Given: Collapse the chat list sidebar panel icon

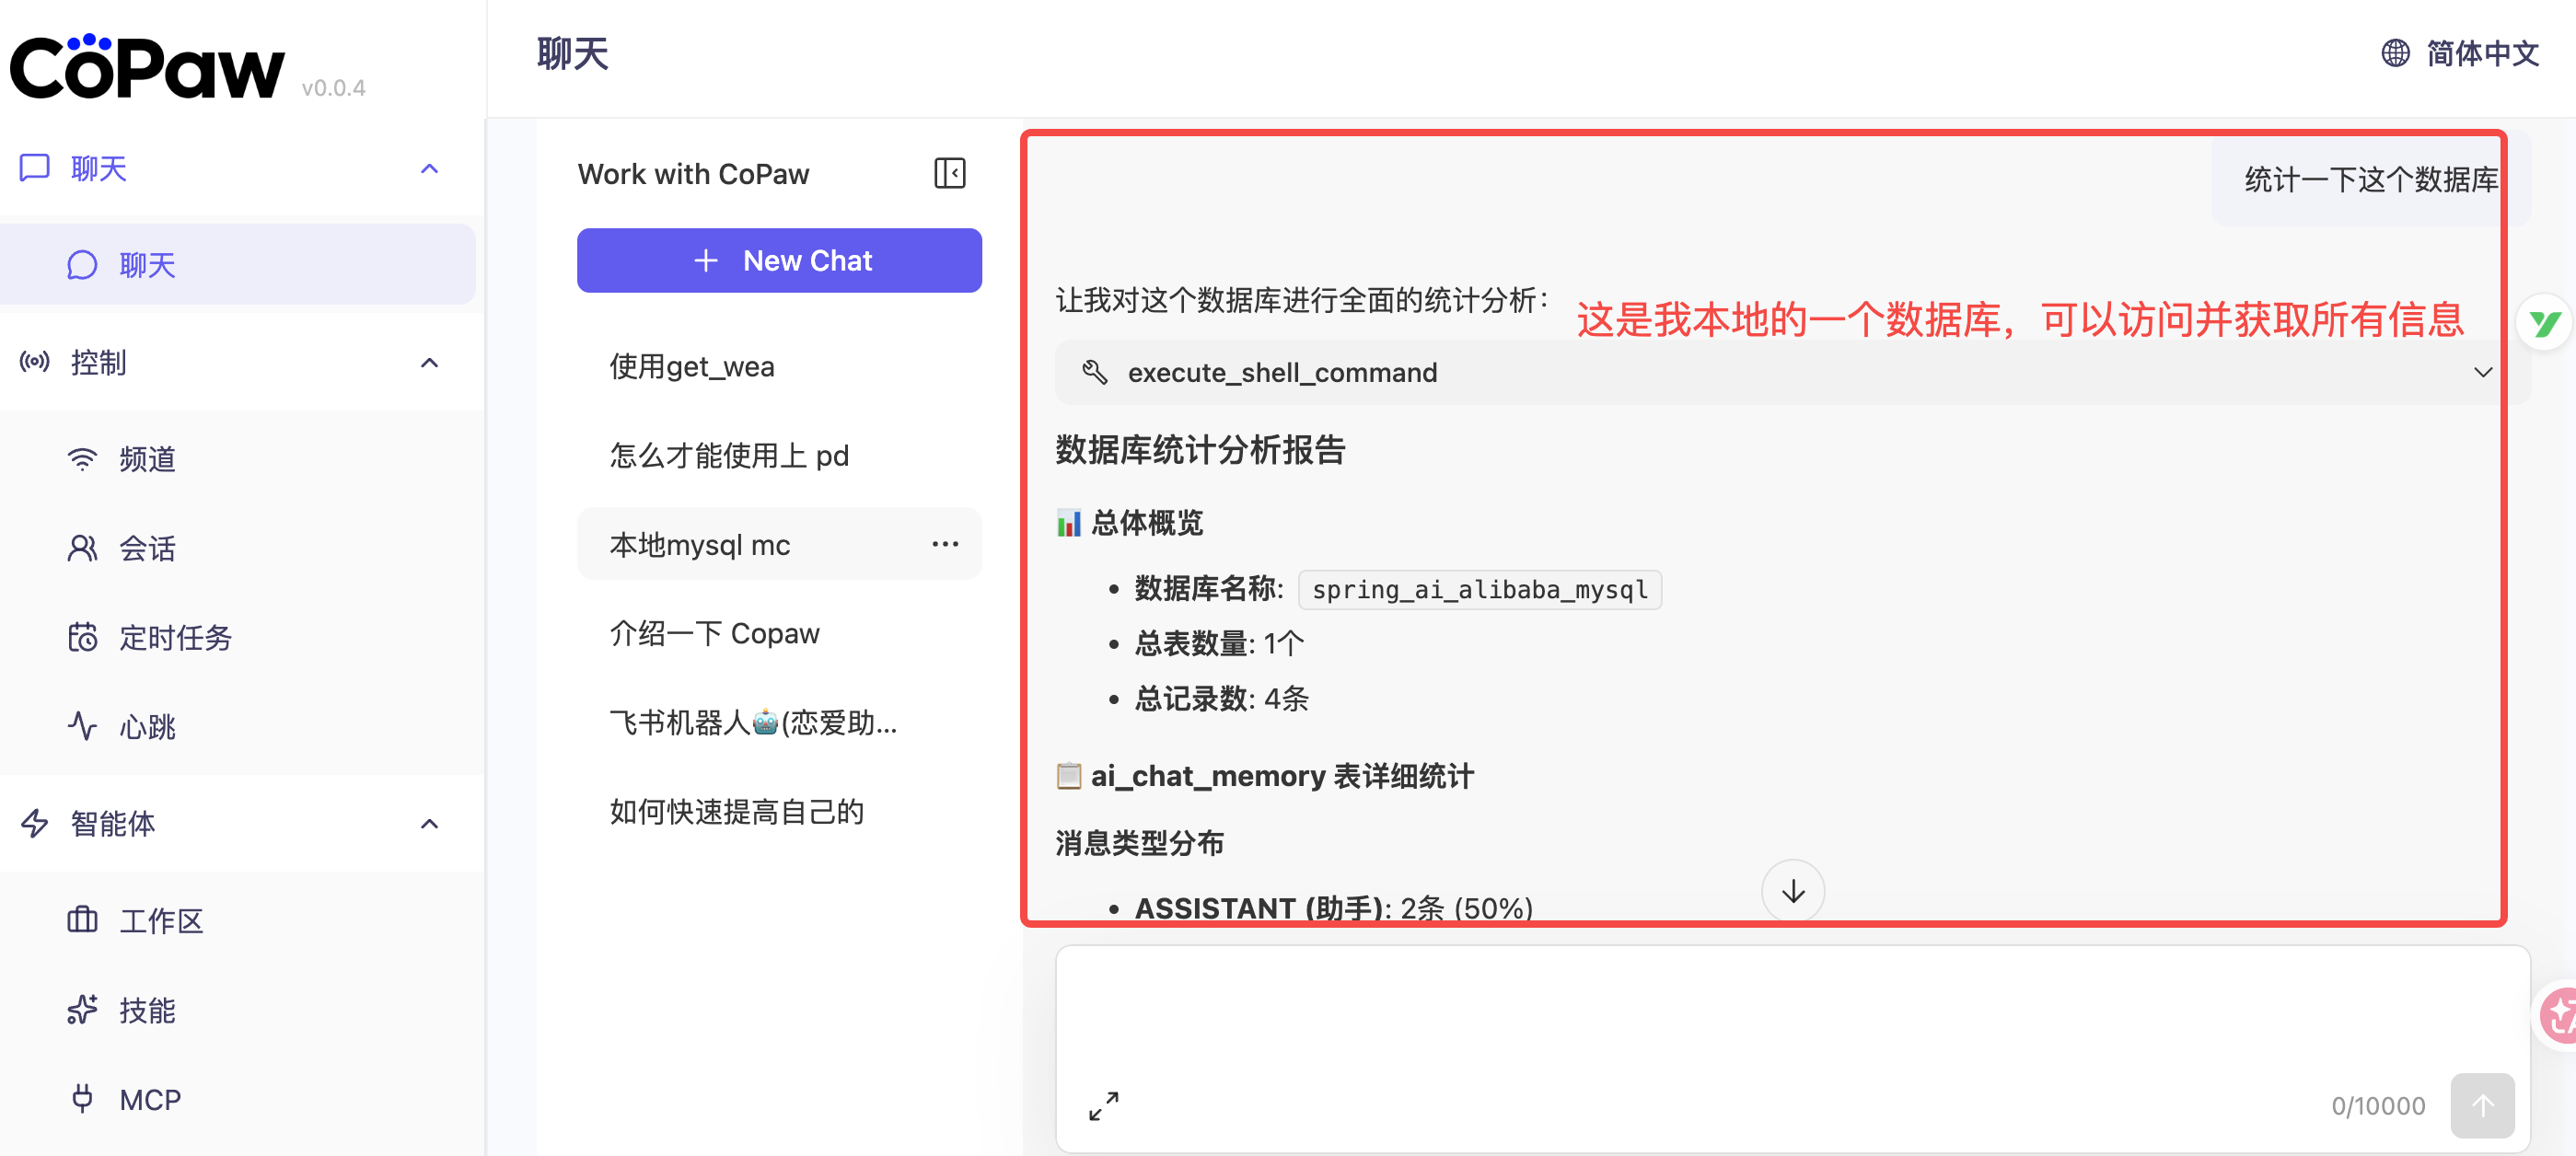Looking at the screenshot, I should click(x=949, y=173).
